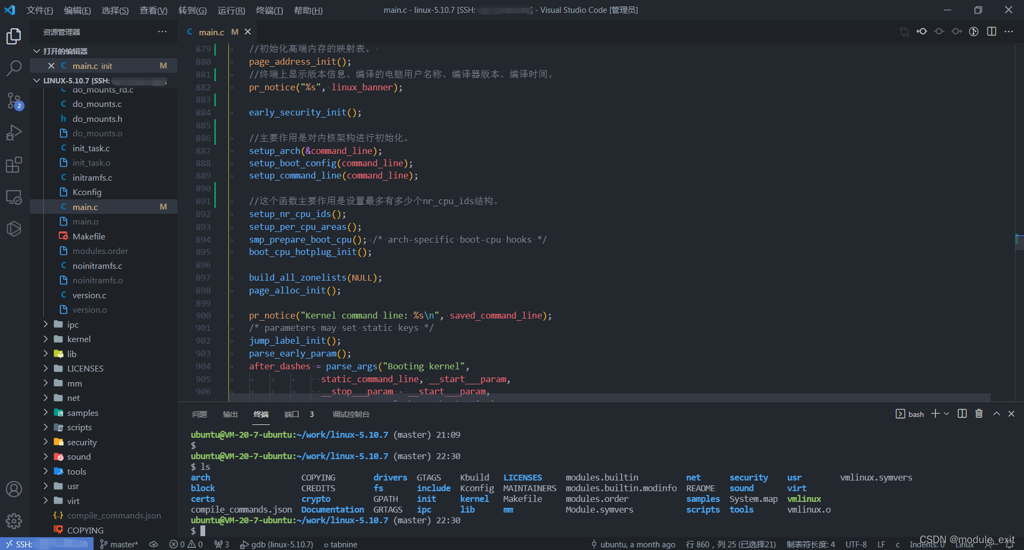
Task: Open the Explorer view in activity bar
Action: [14, 36]
